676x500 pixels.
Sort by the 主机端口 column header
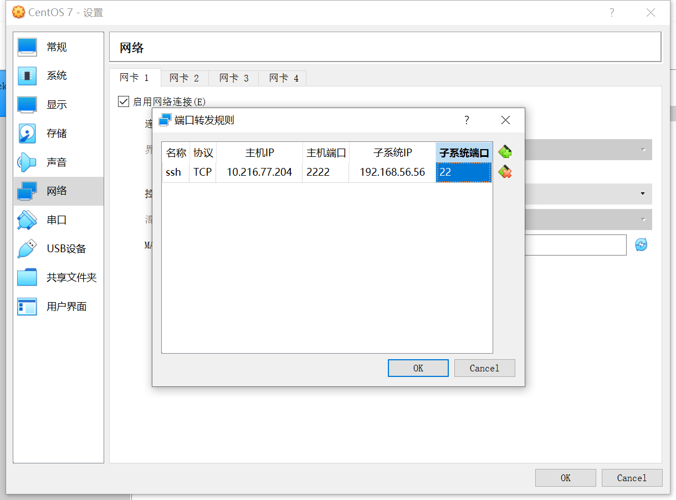coord(326,152)
